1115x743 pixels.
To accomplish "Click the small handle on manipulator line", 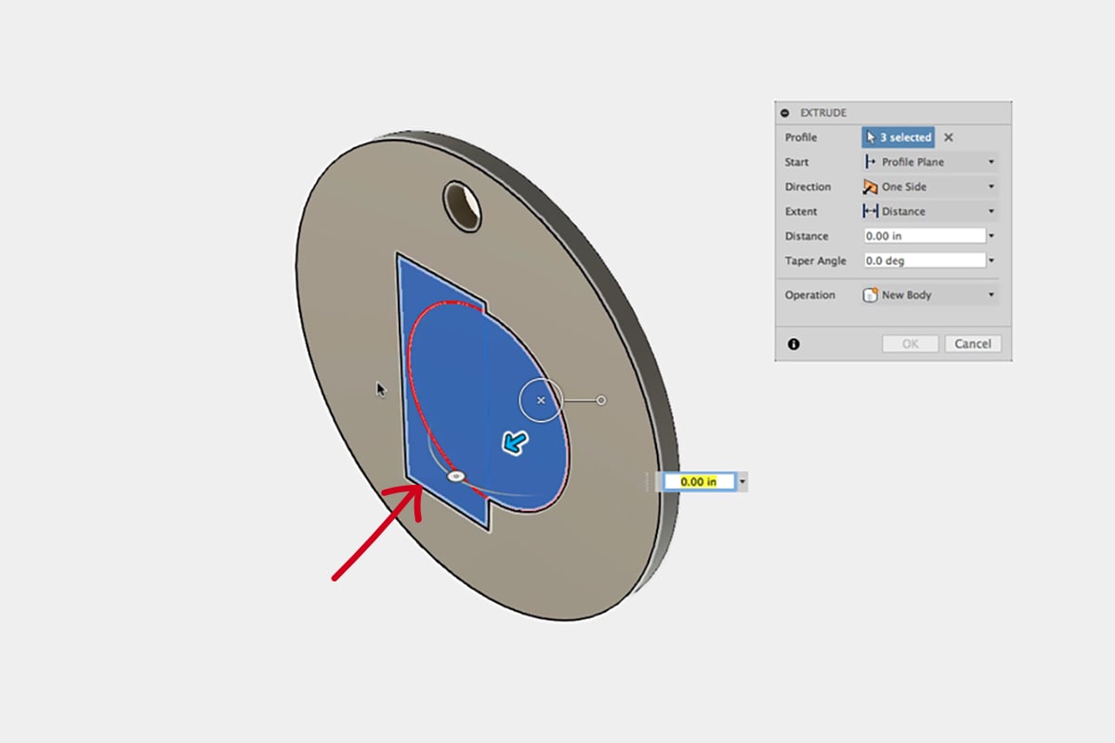I will [x=601, y=400].
